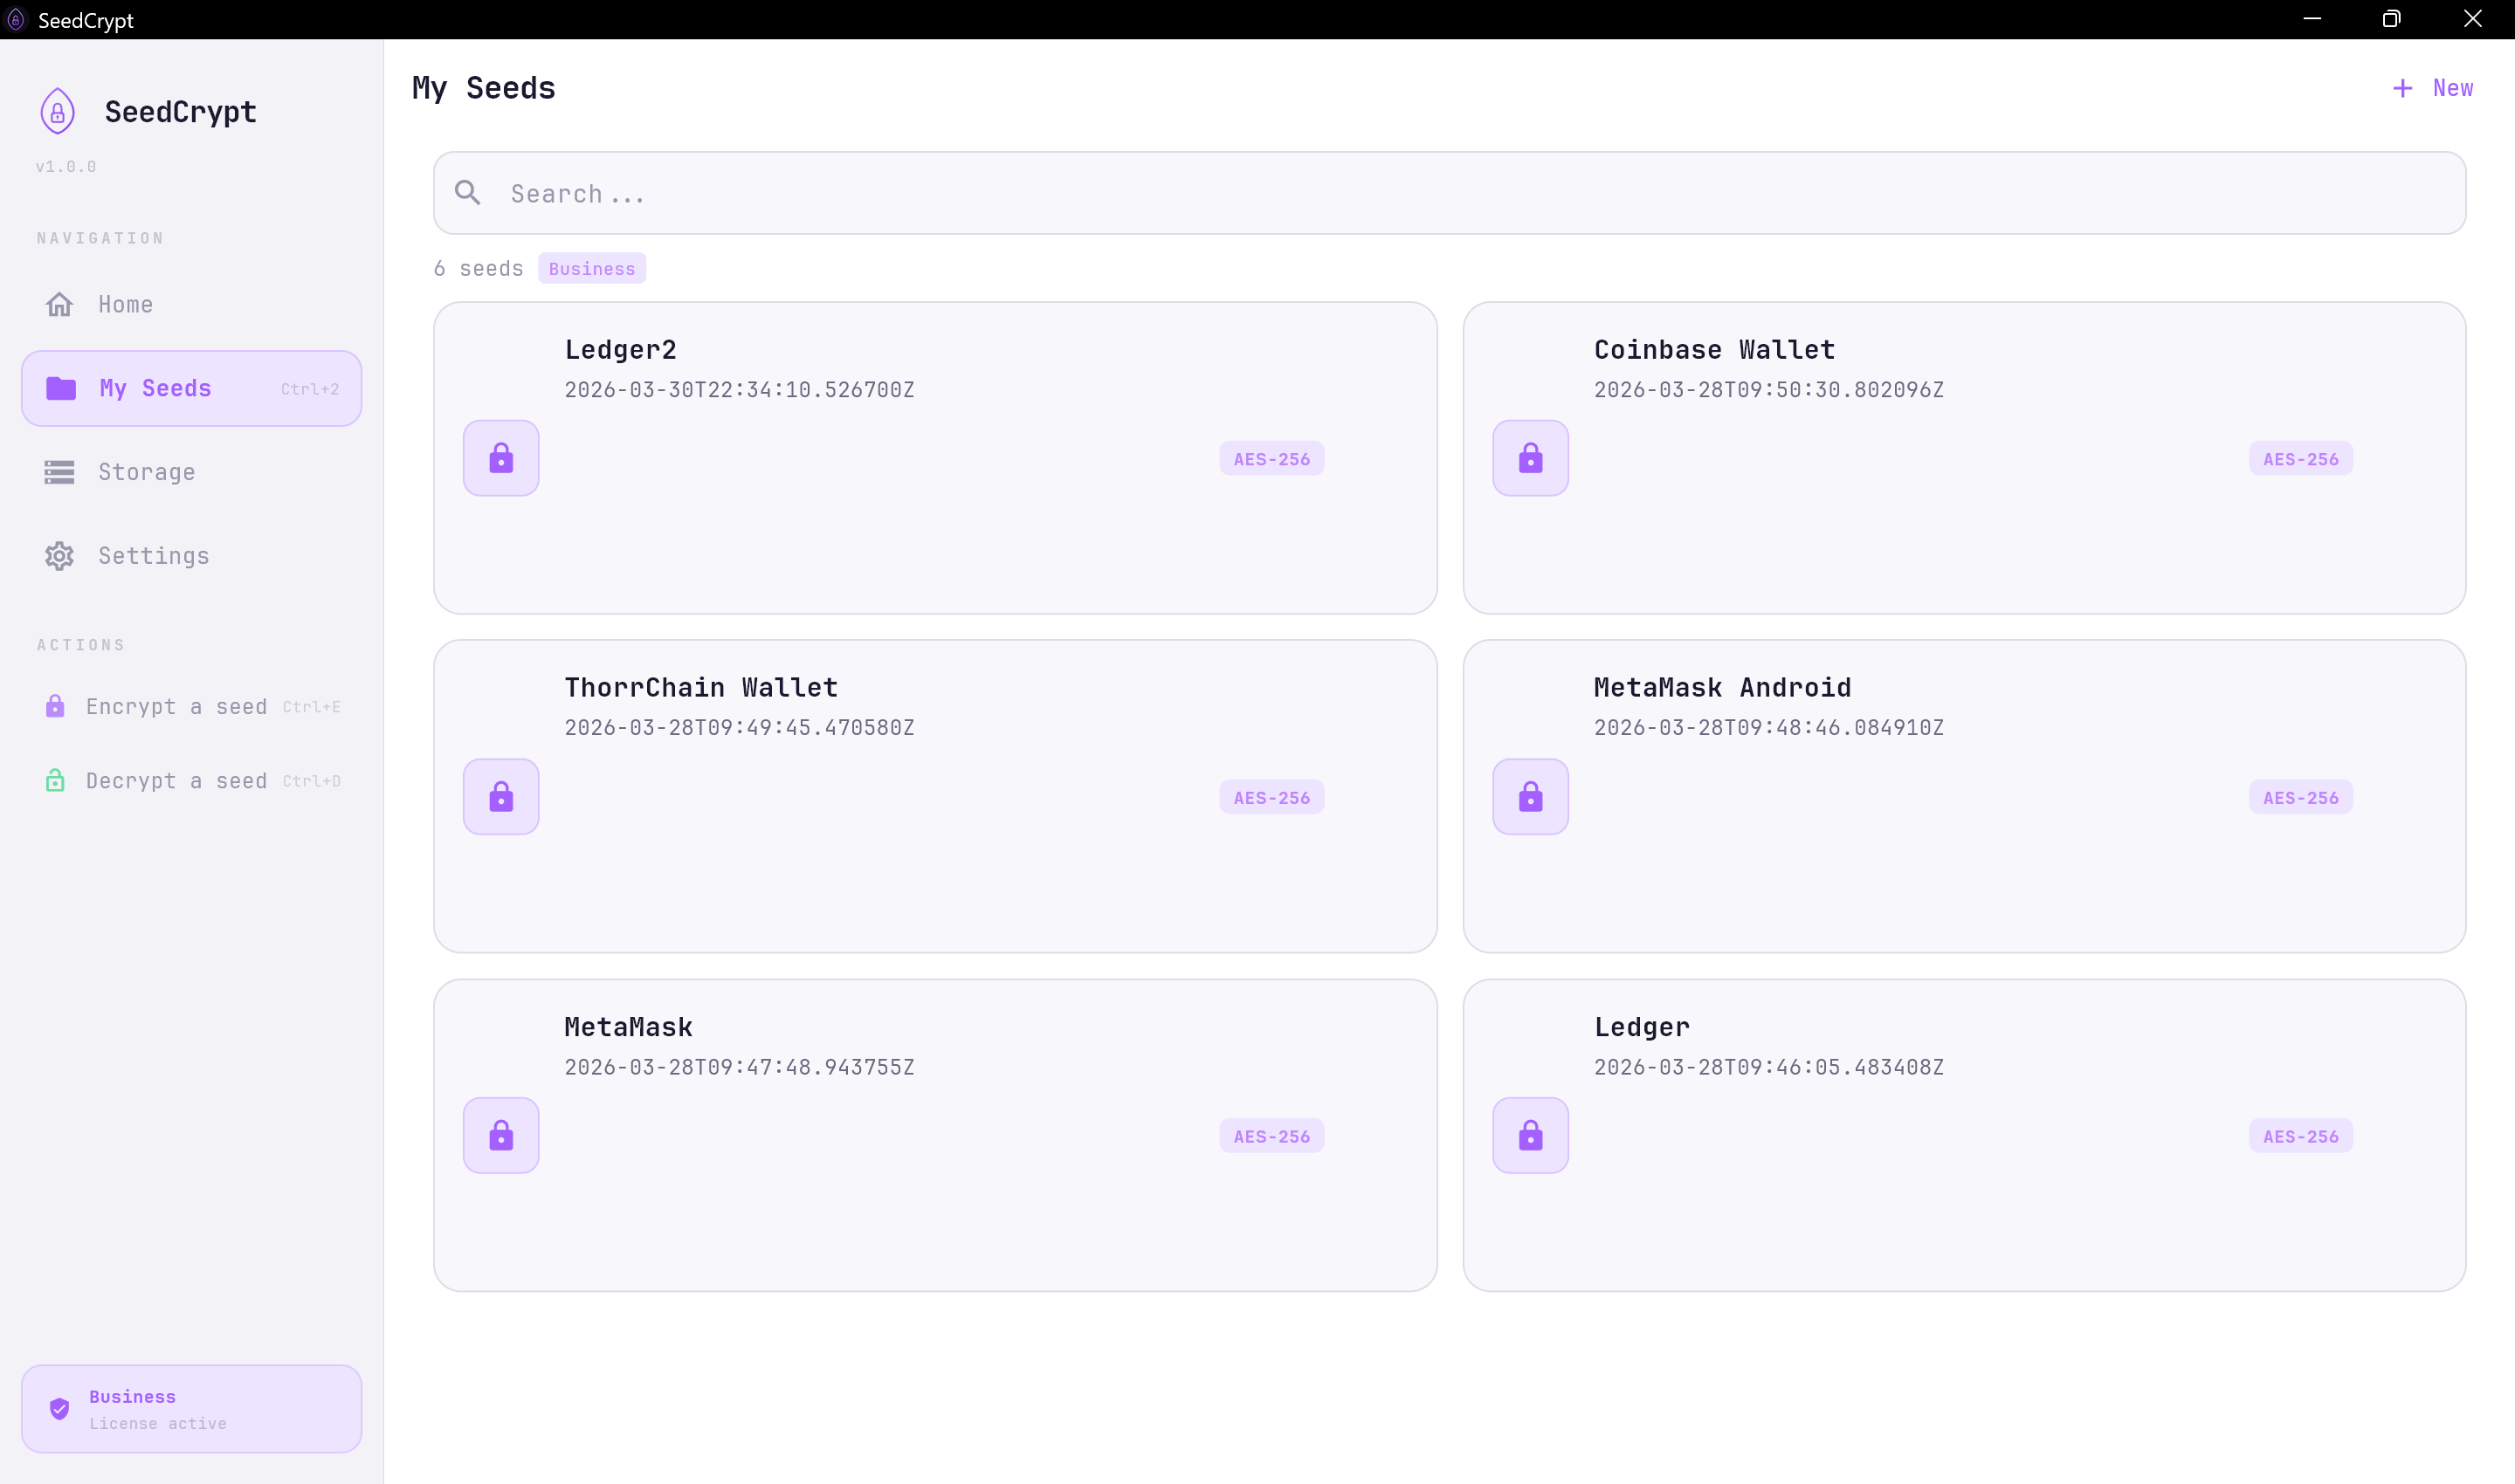The width and height of the screenshot is (2515, 1484).
Task: Click the MetaMask Android lock icon
Action: click(1530, 797)
